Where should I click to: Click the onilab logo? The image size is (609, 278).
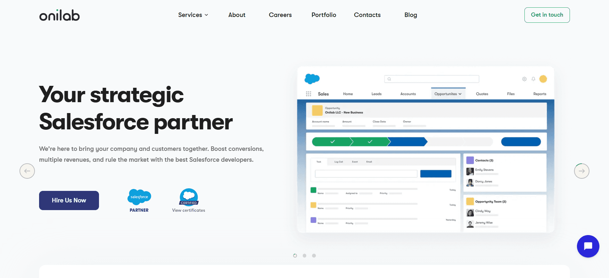59,15
